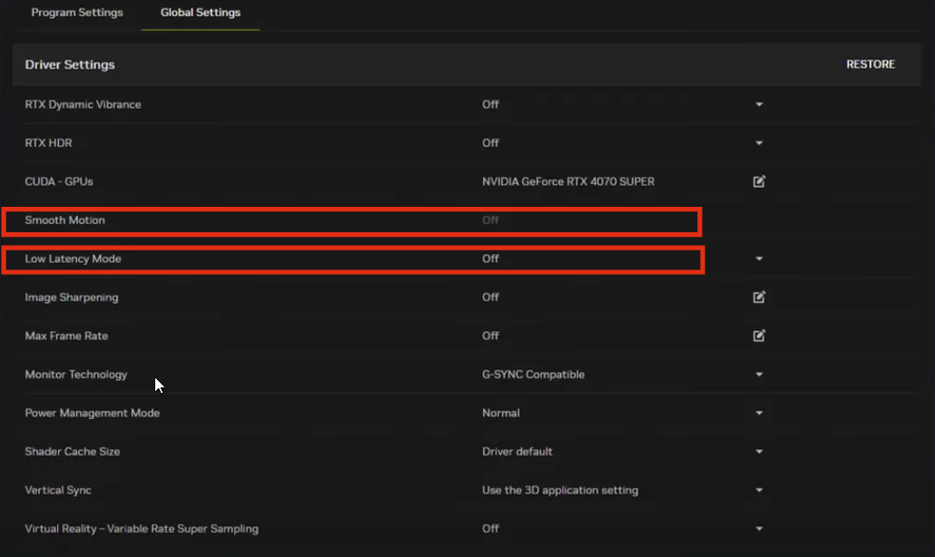
Task: Select the G-SYNC Compatible value
Action: tap(533, 375)
